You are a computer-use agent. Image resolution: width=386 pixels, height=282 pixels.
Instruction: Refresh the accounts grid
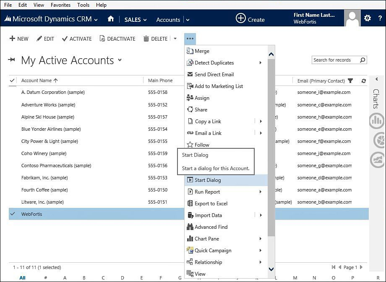364,80
